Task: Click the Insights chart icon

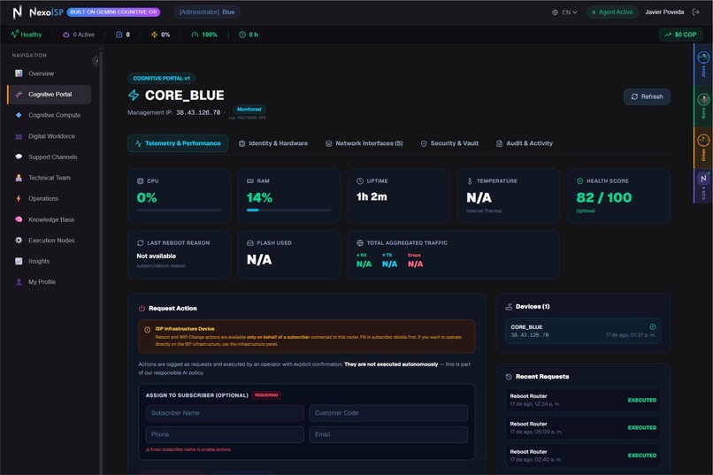Action: point(19,261)
